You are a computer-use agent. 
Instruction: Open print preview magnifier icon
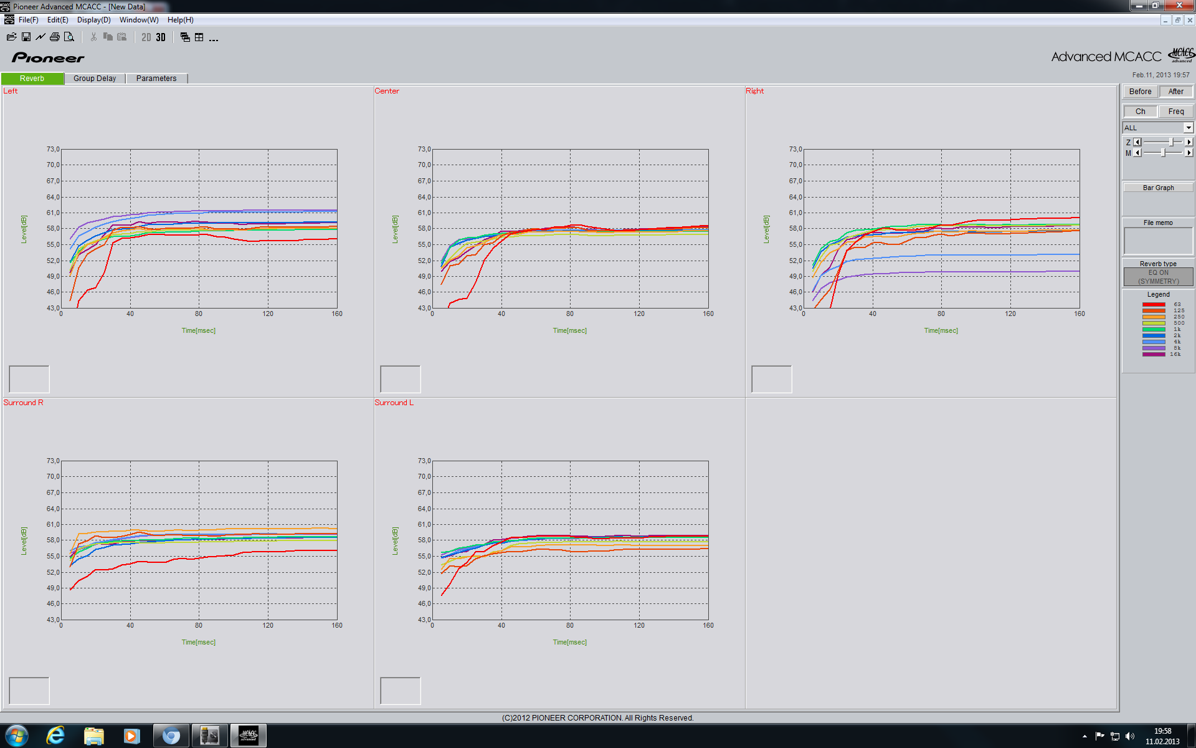(69, 37)
